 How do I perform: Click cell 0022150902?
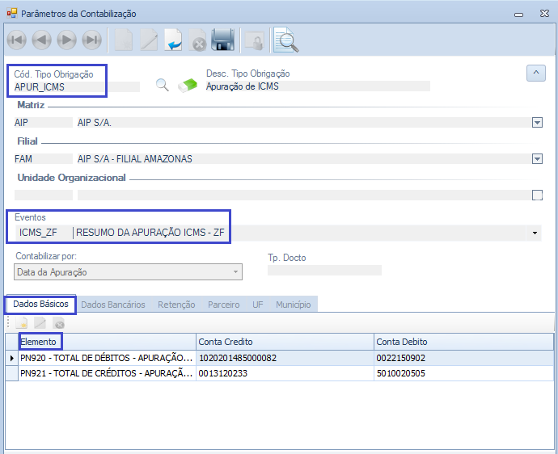click(463, 358)
